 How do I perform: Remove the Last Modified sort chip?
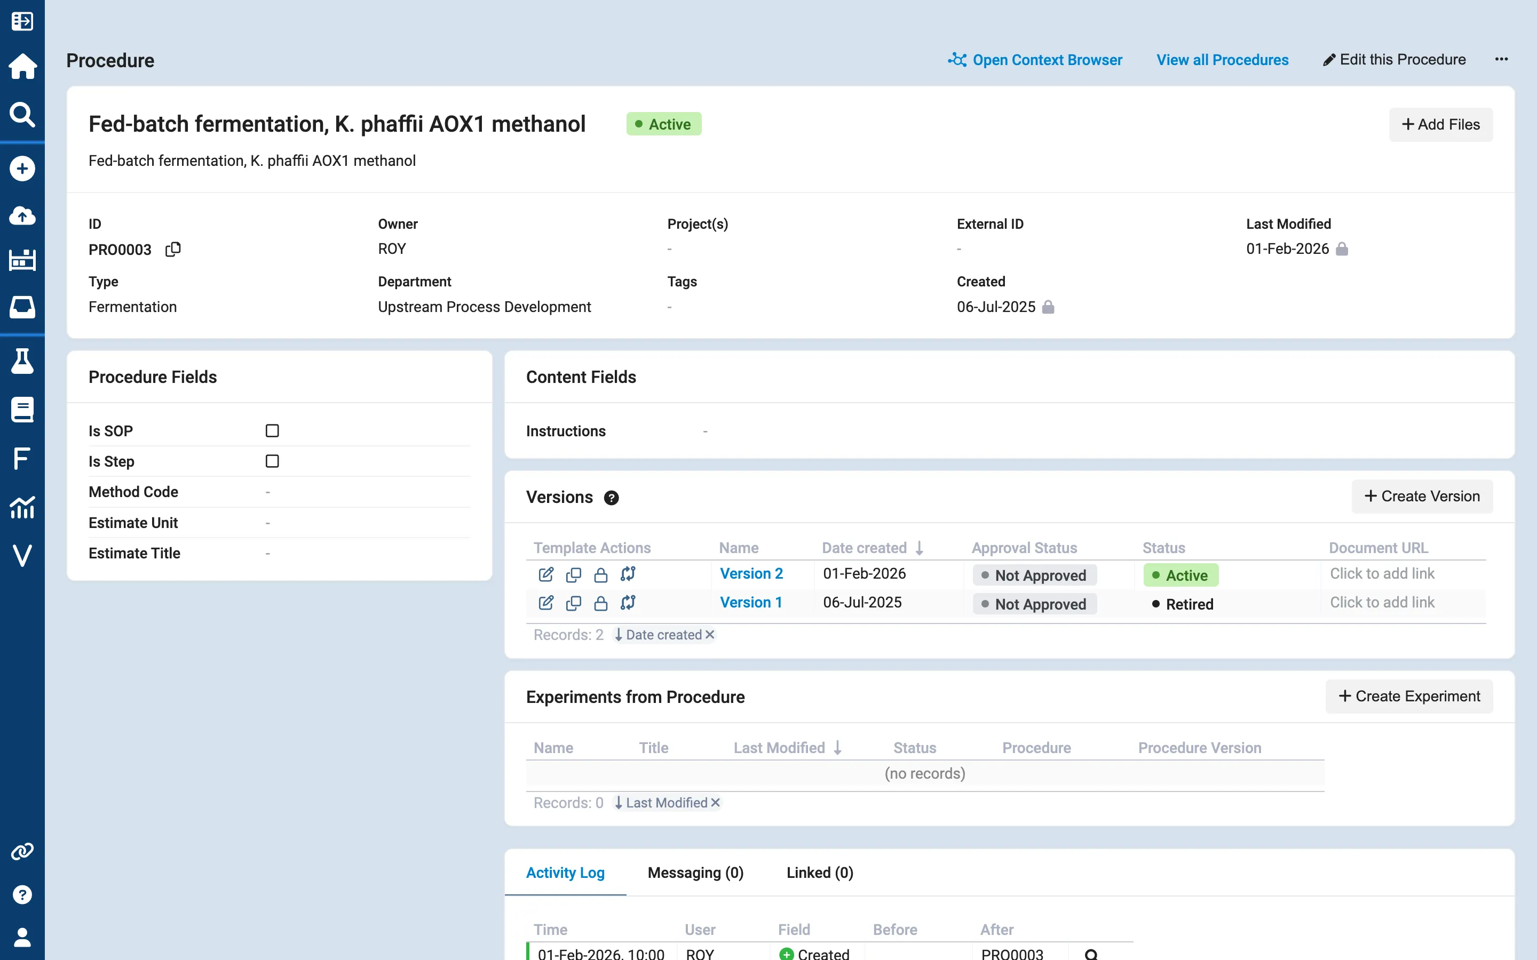click(715, 803)
